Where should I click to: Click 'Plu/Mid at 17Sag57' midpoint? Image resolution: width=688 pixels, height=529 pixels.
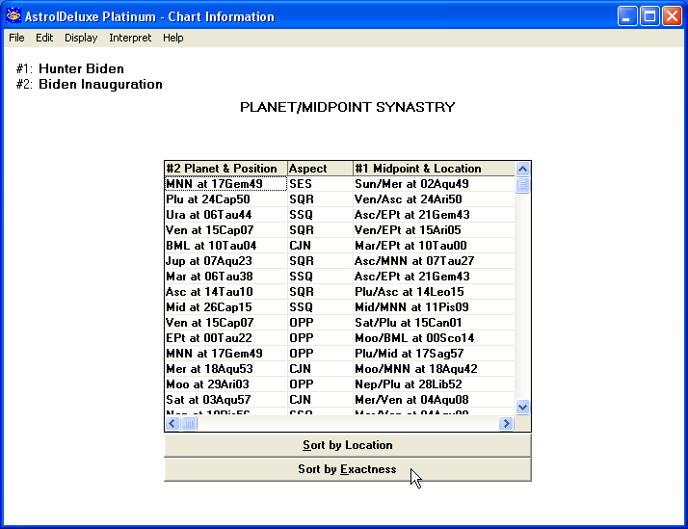coord(435,353)
